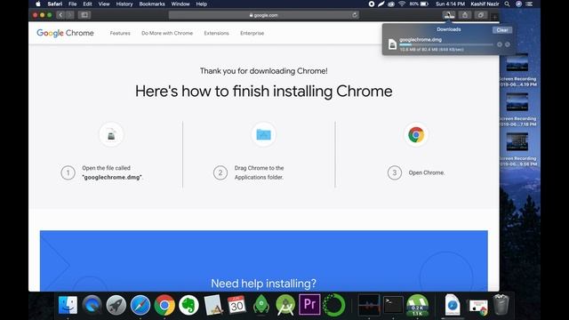
Task: Open the Safari downloads toolbar button
Action: point(448,15)
